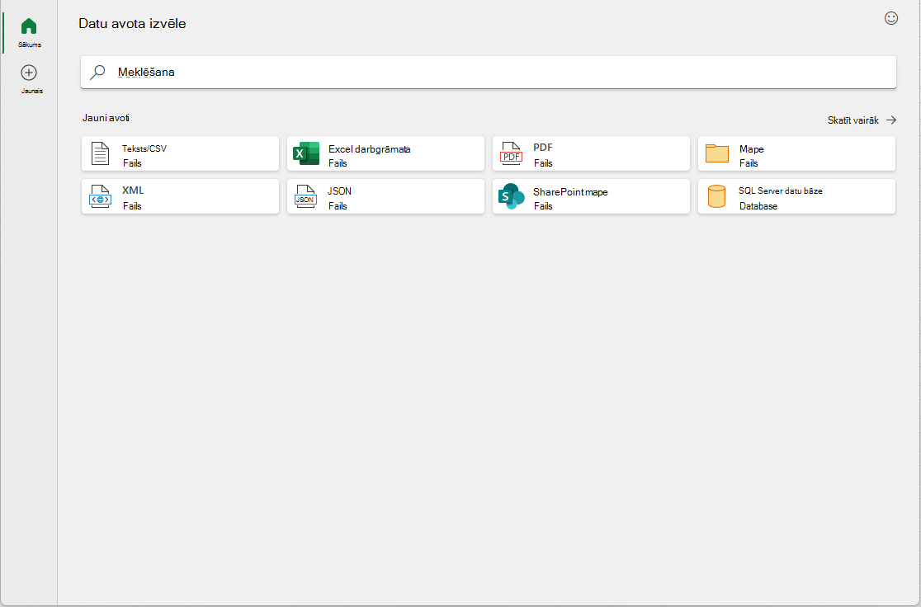
Task: Click the magnifying glass search icon
Action: tap(97, 73)
